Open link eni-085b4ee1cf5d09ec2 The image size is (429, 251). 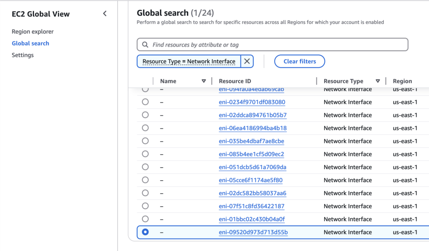[251, 154]
